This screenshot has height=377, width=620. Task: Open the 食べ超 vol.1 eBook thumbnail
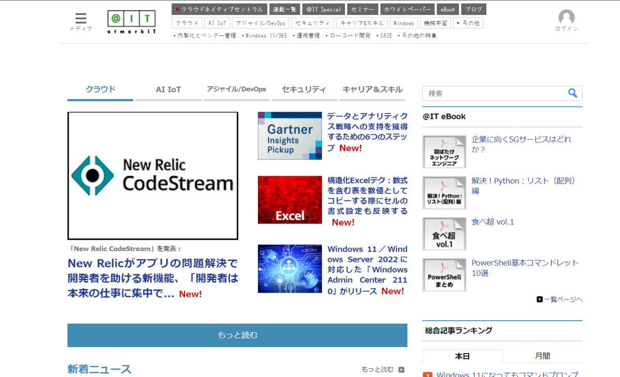click(444, 234)
